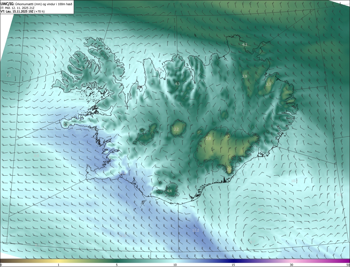Click the map title starting "UWC/IG: Úrkomumætti (mm)"

coord(36,4)
